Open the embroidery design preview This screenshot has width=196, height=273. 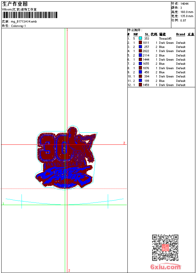pyautogui.click(x=66, y=157)
